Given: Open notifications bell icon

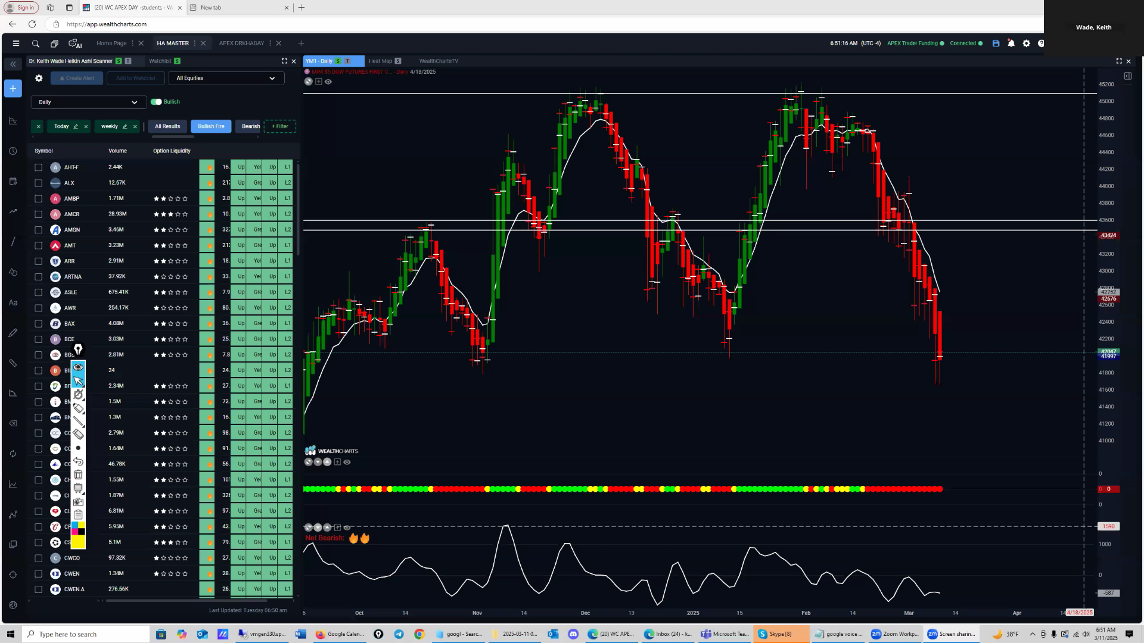Looking at the screenshot, I should click(x=1011, y=43).
